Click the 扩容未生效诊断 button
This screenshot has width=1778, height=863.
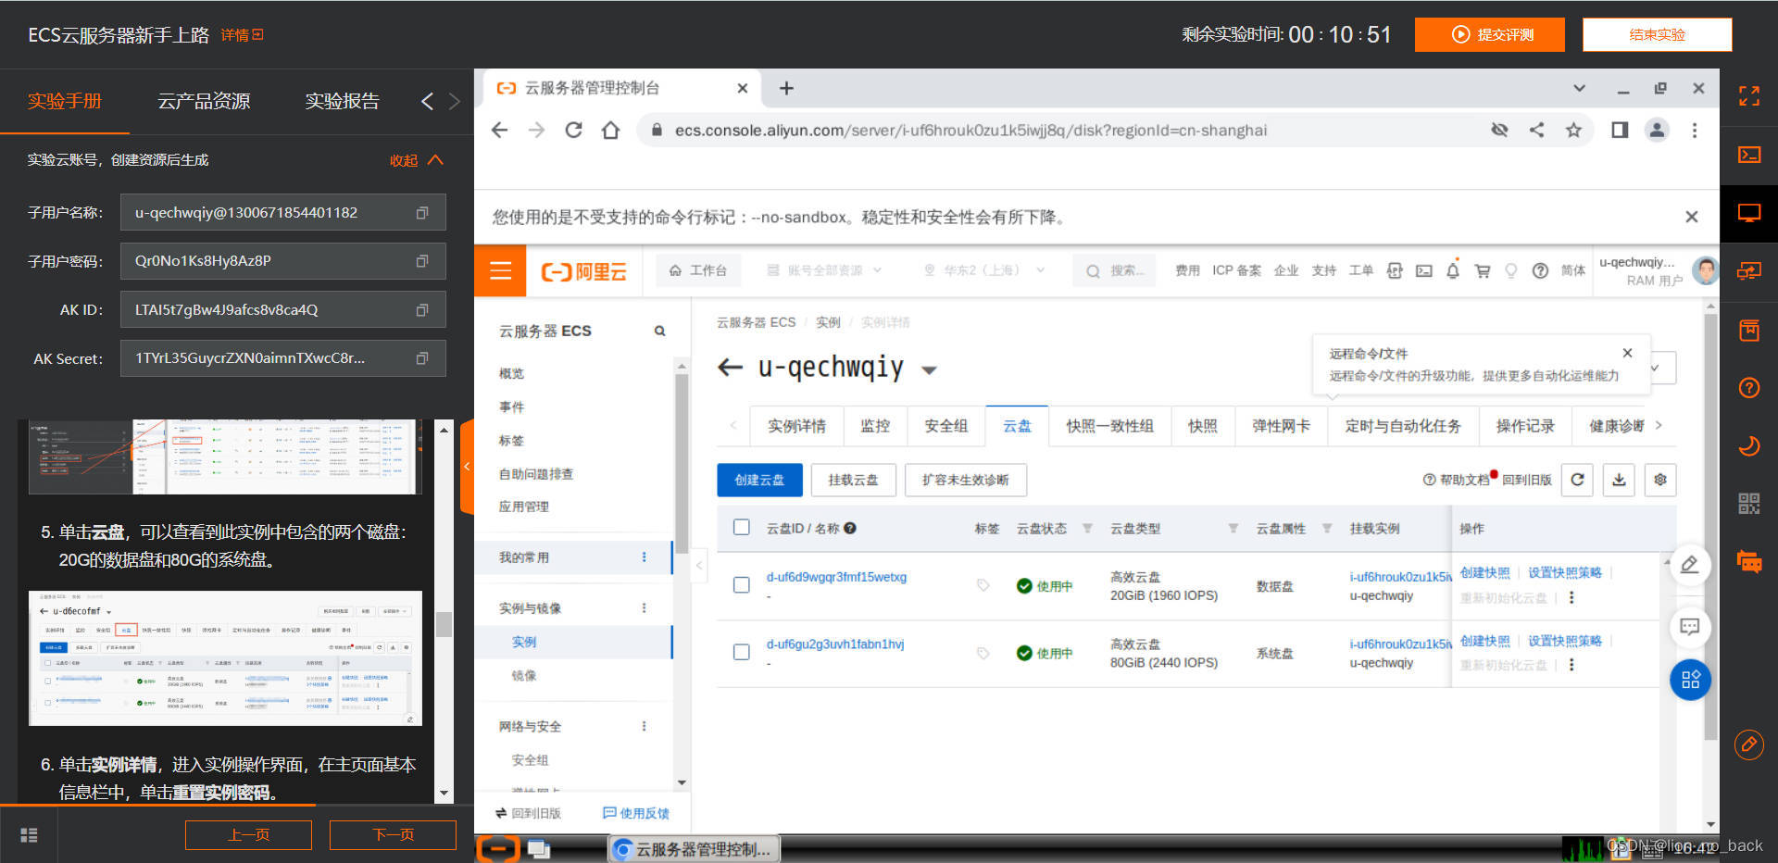click(965, 480)
